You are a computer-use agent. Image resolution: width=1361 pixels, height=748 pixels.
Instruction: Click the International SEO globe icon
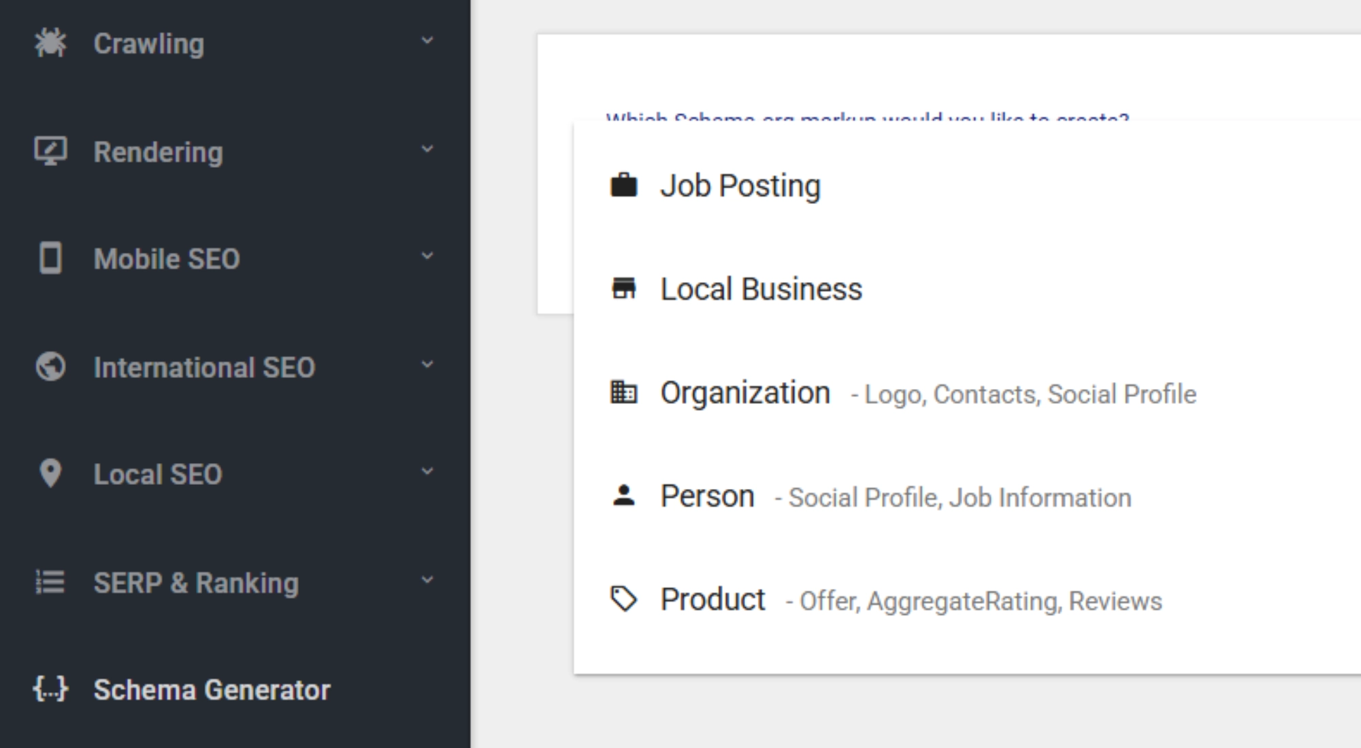coord(51,366)
